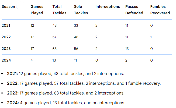Select the Passes Defended column header
This screenshot has height=108, width=176.
(x=134, y=10)
